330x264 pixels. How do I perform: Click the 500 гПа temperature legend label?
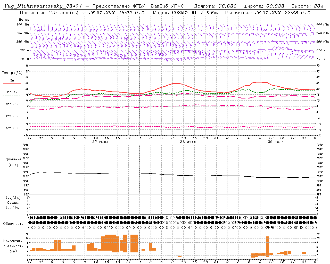12,128
